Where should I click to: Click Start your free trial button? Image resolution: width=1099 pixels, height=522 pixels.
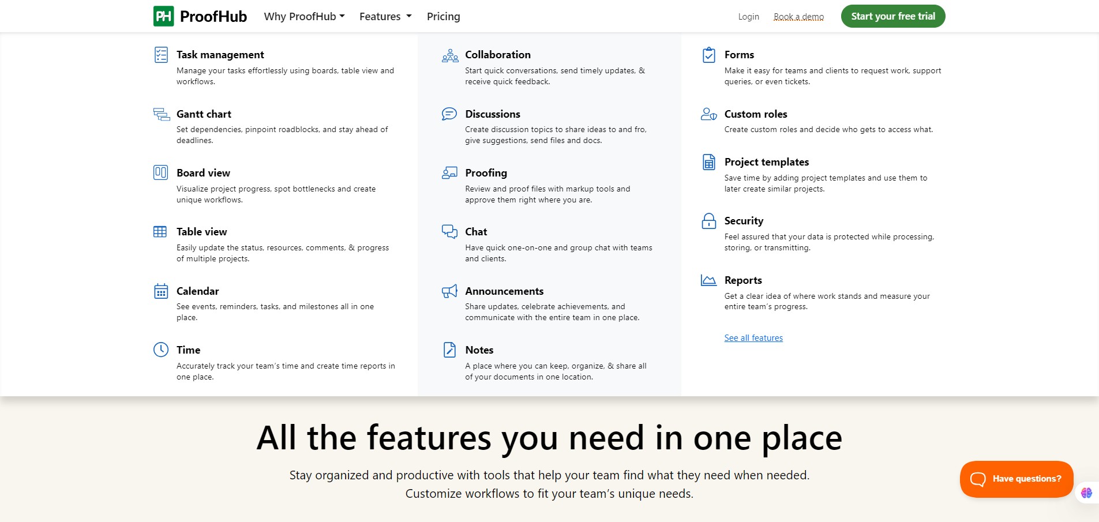(x=893, y=16)
